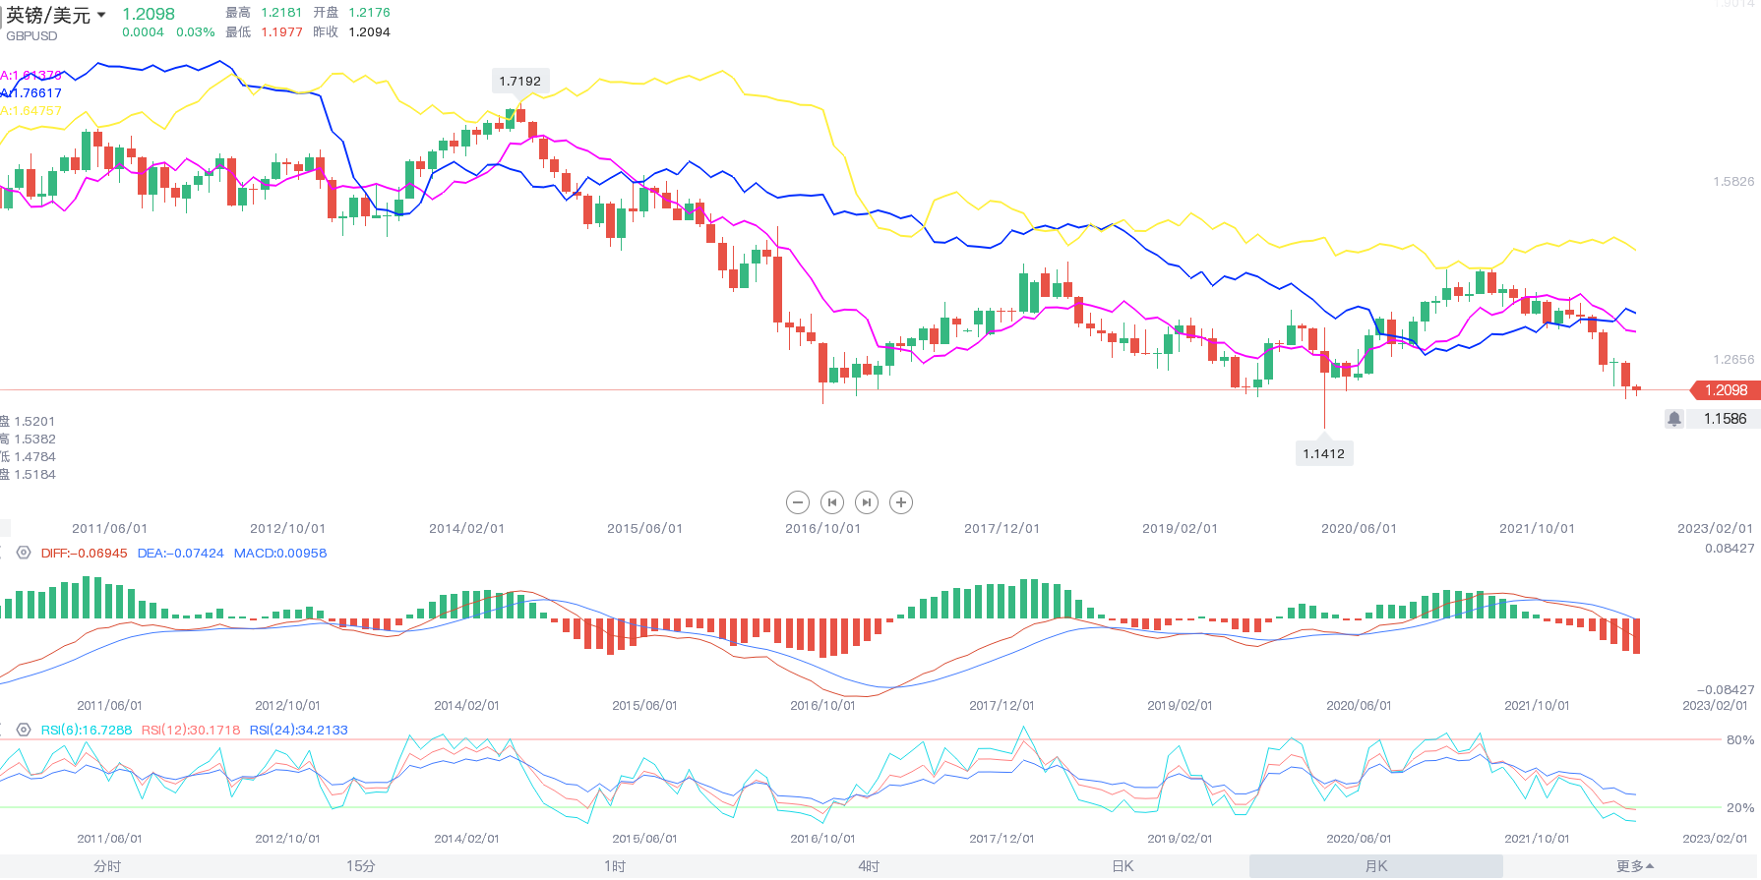
Task: Click the 1.1412 low price marker
Action: (1323, 453)
